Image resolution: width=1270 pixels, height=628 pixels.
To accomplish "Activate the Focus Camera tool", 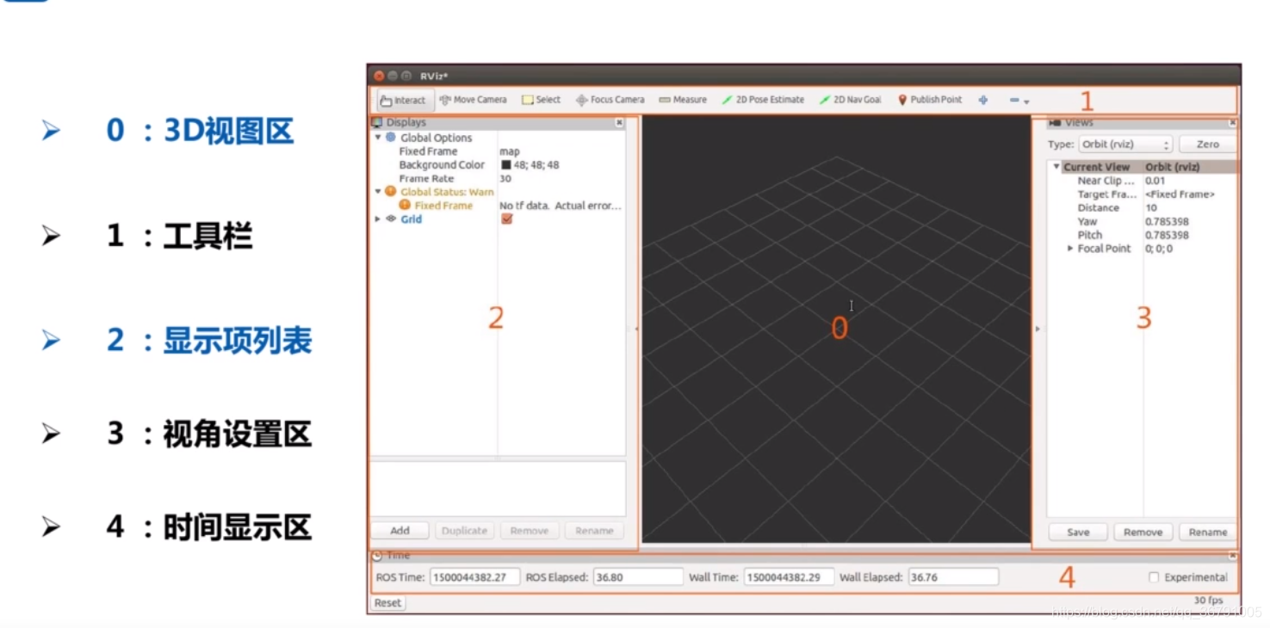I will coord(610,100).
